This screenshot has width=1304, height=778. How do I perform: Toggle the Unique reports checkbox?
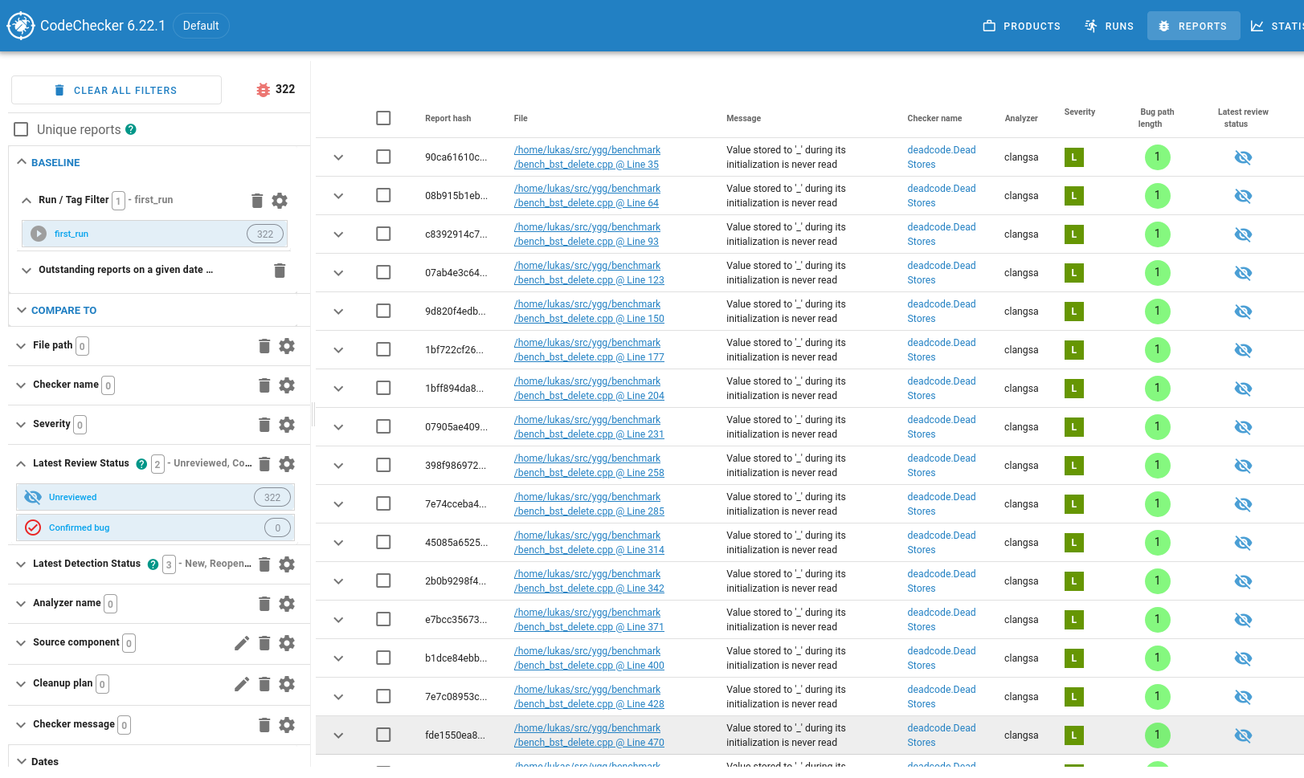22,129
